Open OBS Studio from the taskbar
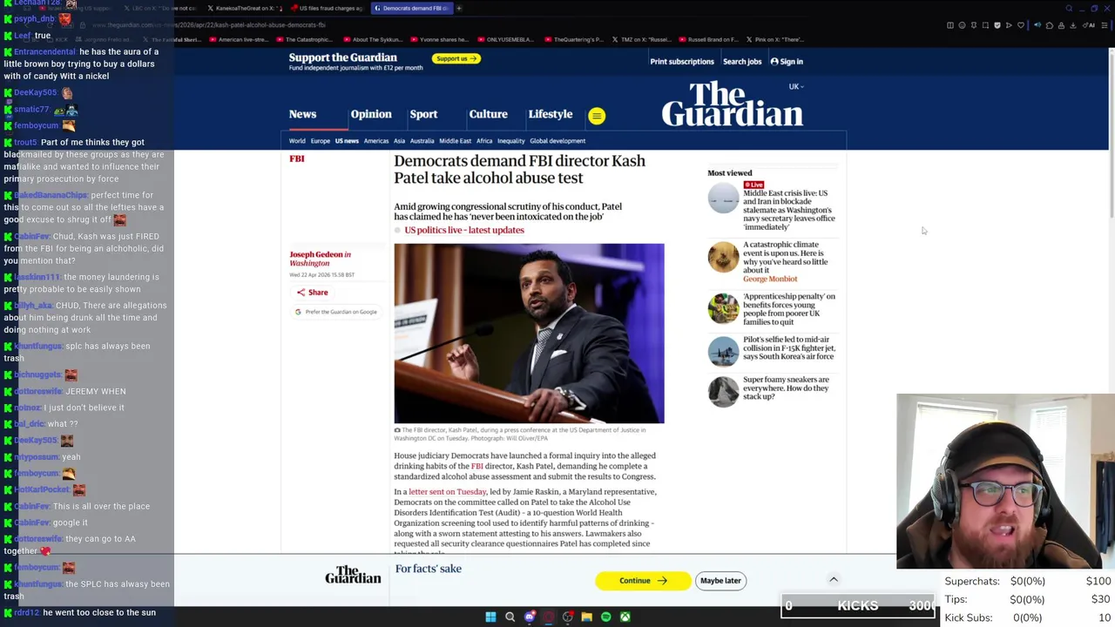 tap(568, 617)
